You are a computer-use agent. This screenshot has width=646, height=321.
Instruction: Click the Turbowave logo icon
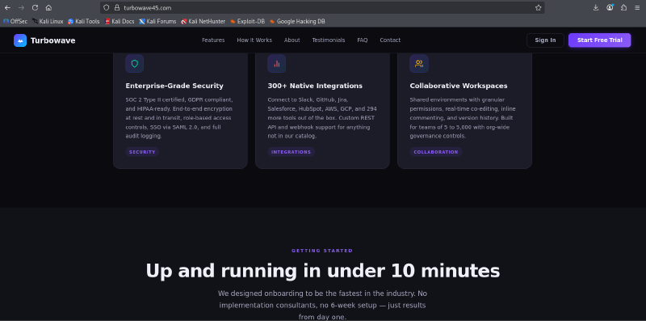[x=20, y=40]
